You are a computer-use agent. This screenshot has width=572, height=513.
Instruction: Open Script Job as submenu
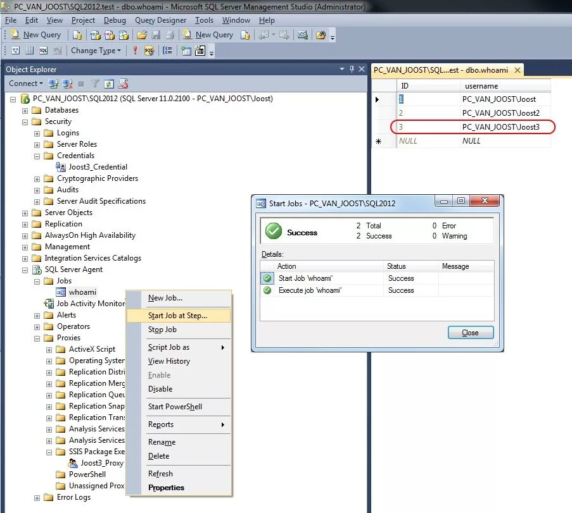[x=179, y=347]
